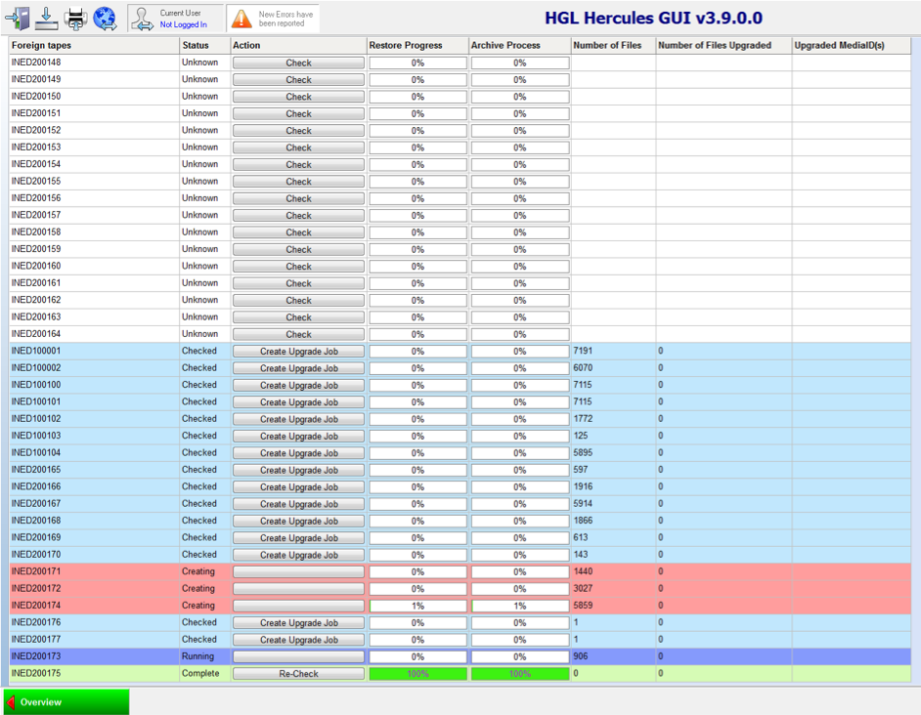Click the blank action button for INED200173

coord(298,656)
